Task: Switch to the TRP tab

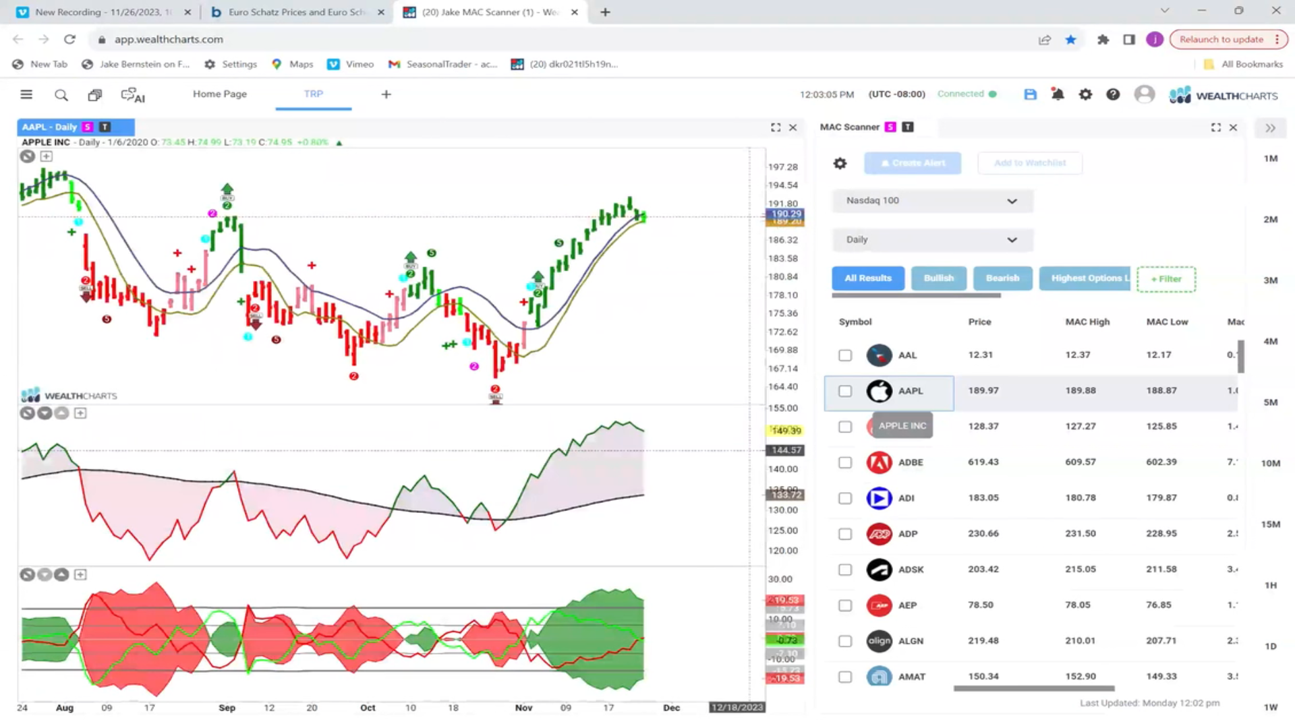Action: click(x=313, y=94)
